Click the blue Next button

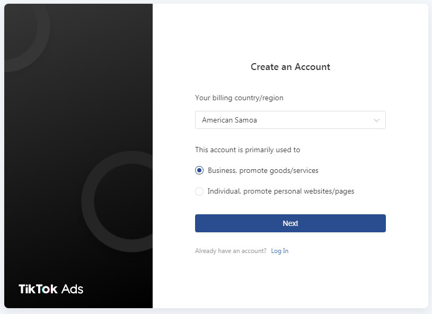pos(290,223)
